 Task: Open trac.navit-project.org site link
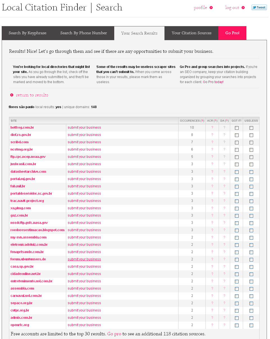click(x=27, y=201)
